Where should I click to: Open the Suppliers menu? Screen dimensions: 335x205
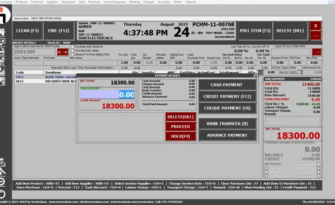pos(52,2)
